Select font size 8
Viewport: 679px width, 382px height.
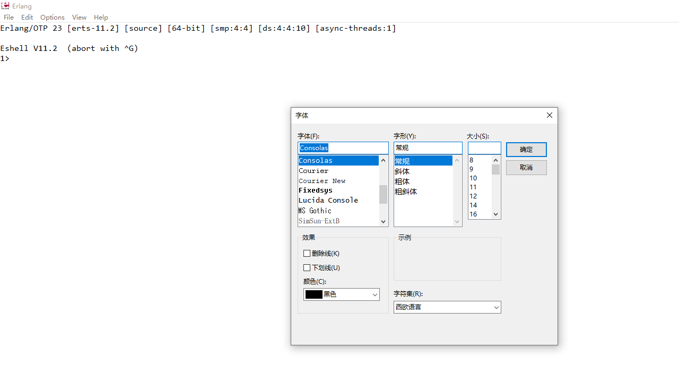click(x=480, y=160)
